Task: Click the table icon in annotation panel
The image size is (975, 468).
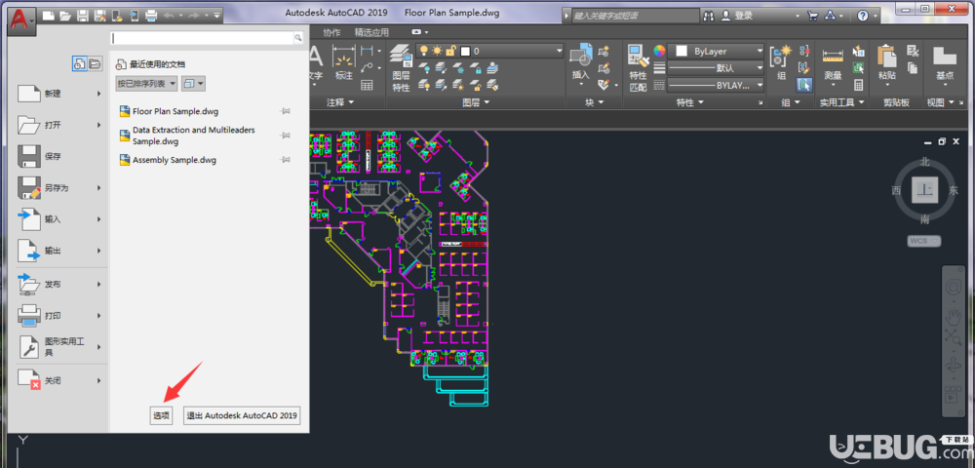Action: pos(367,85)
